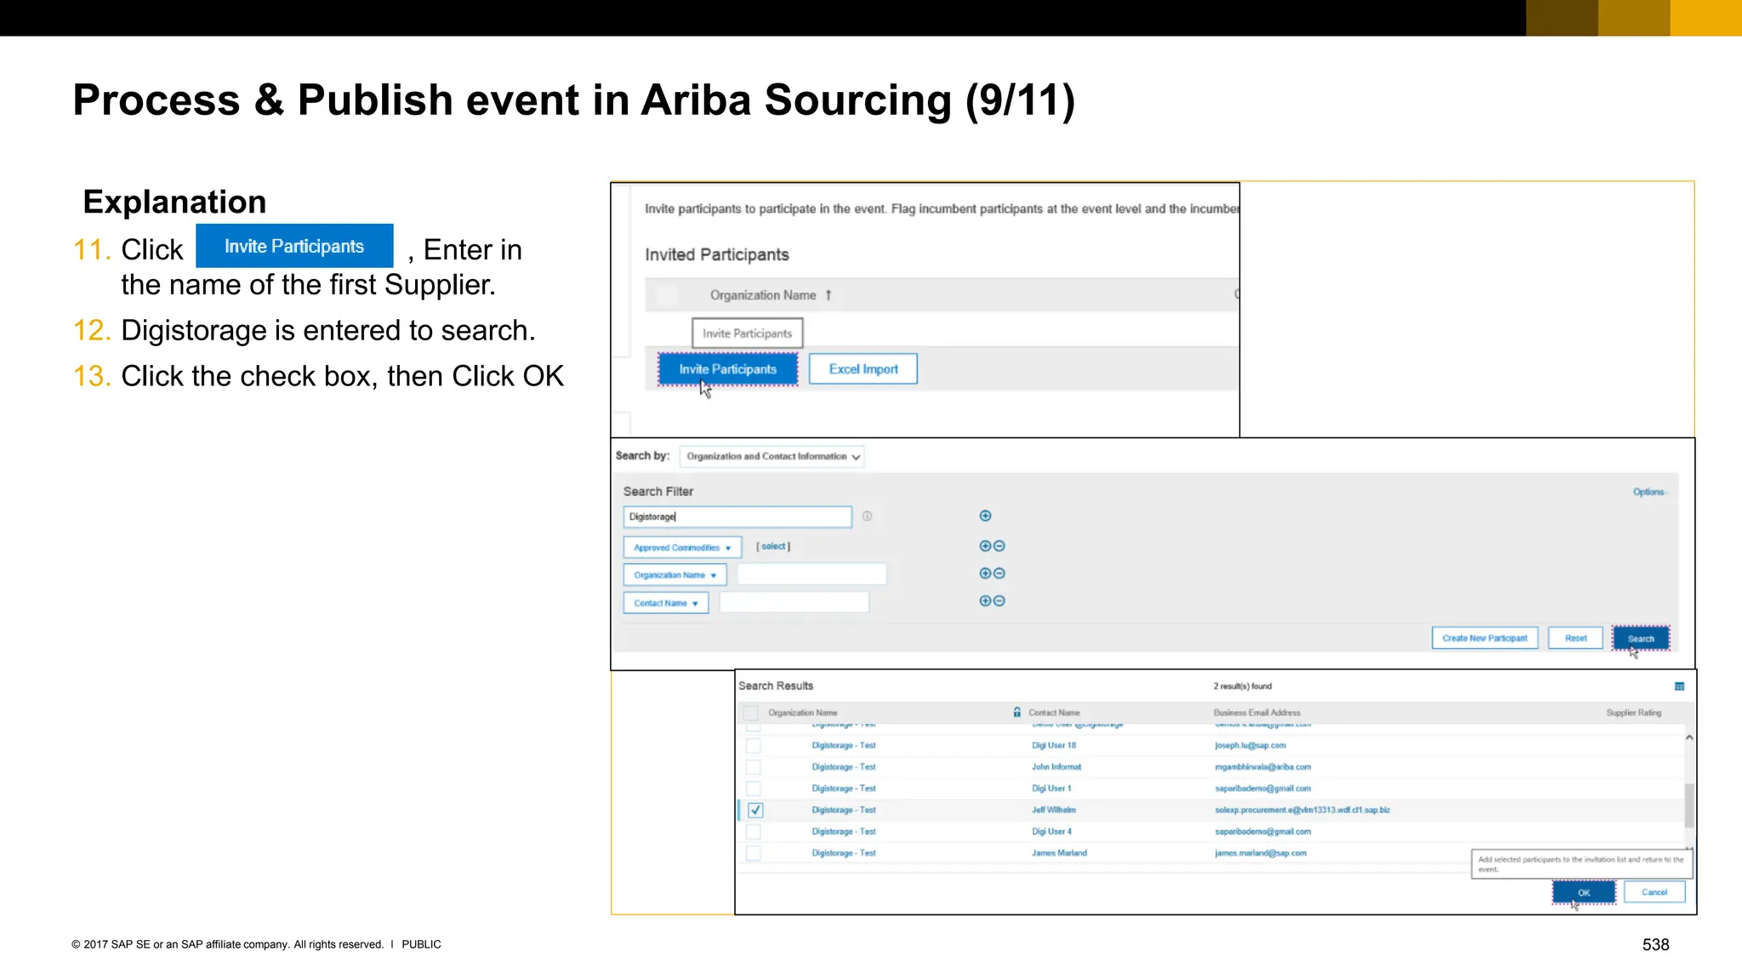This screenshot has height=980, width=1742.
Task: Open the table options icon in Search Results
Action: click(1679, 687)
